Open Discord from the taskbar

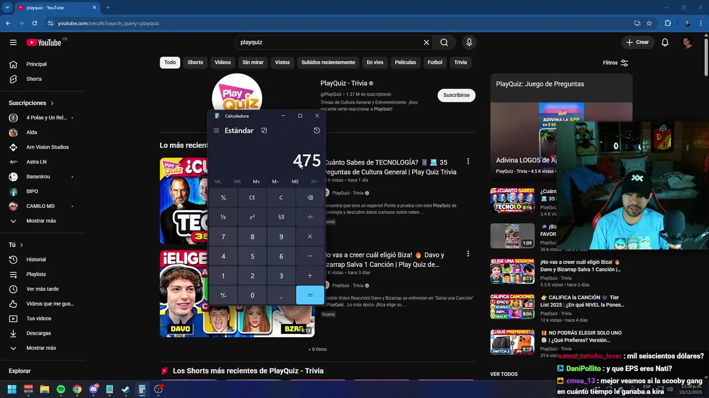[93, 389]
